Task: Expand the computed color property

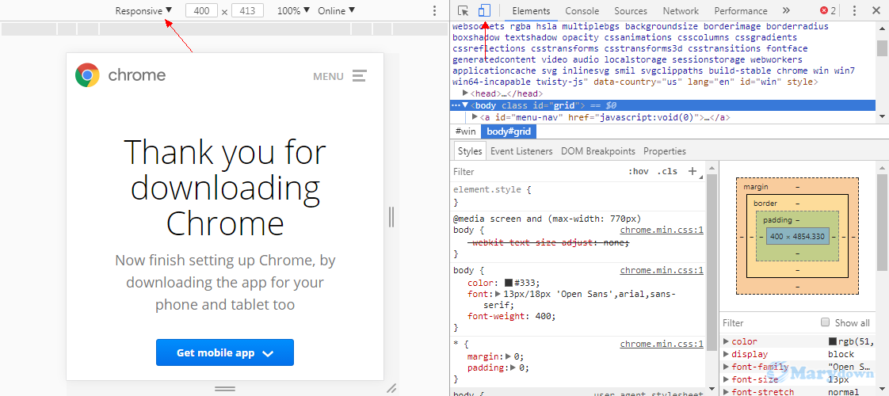Action: pyautogui.click(x=727, y=341)
